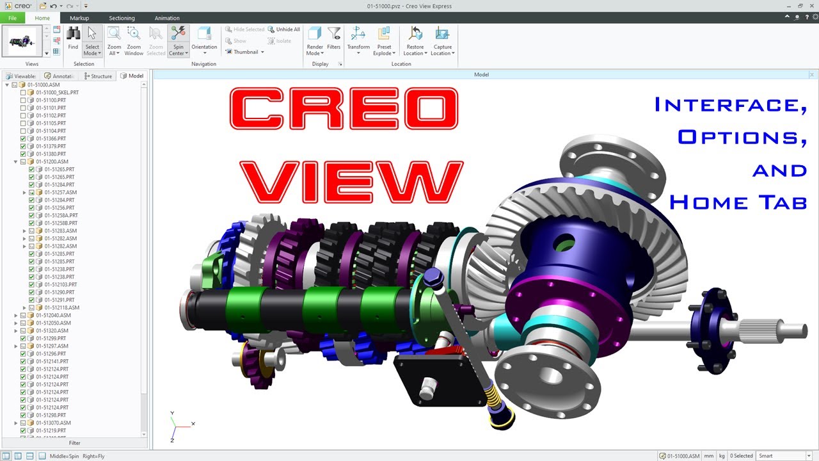Open the File menu
The width and height of the screenshot is (819, 461).
(12, 18)
